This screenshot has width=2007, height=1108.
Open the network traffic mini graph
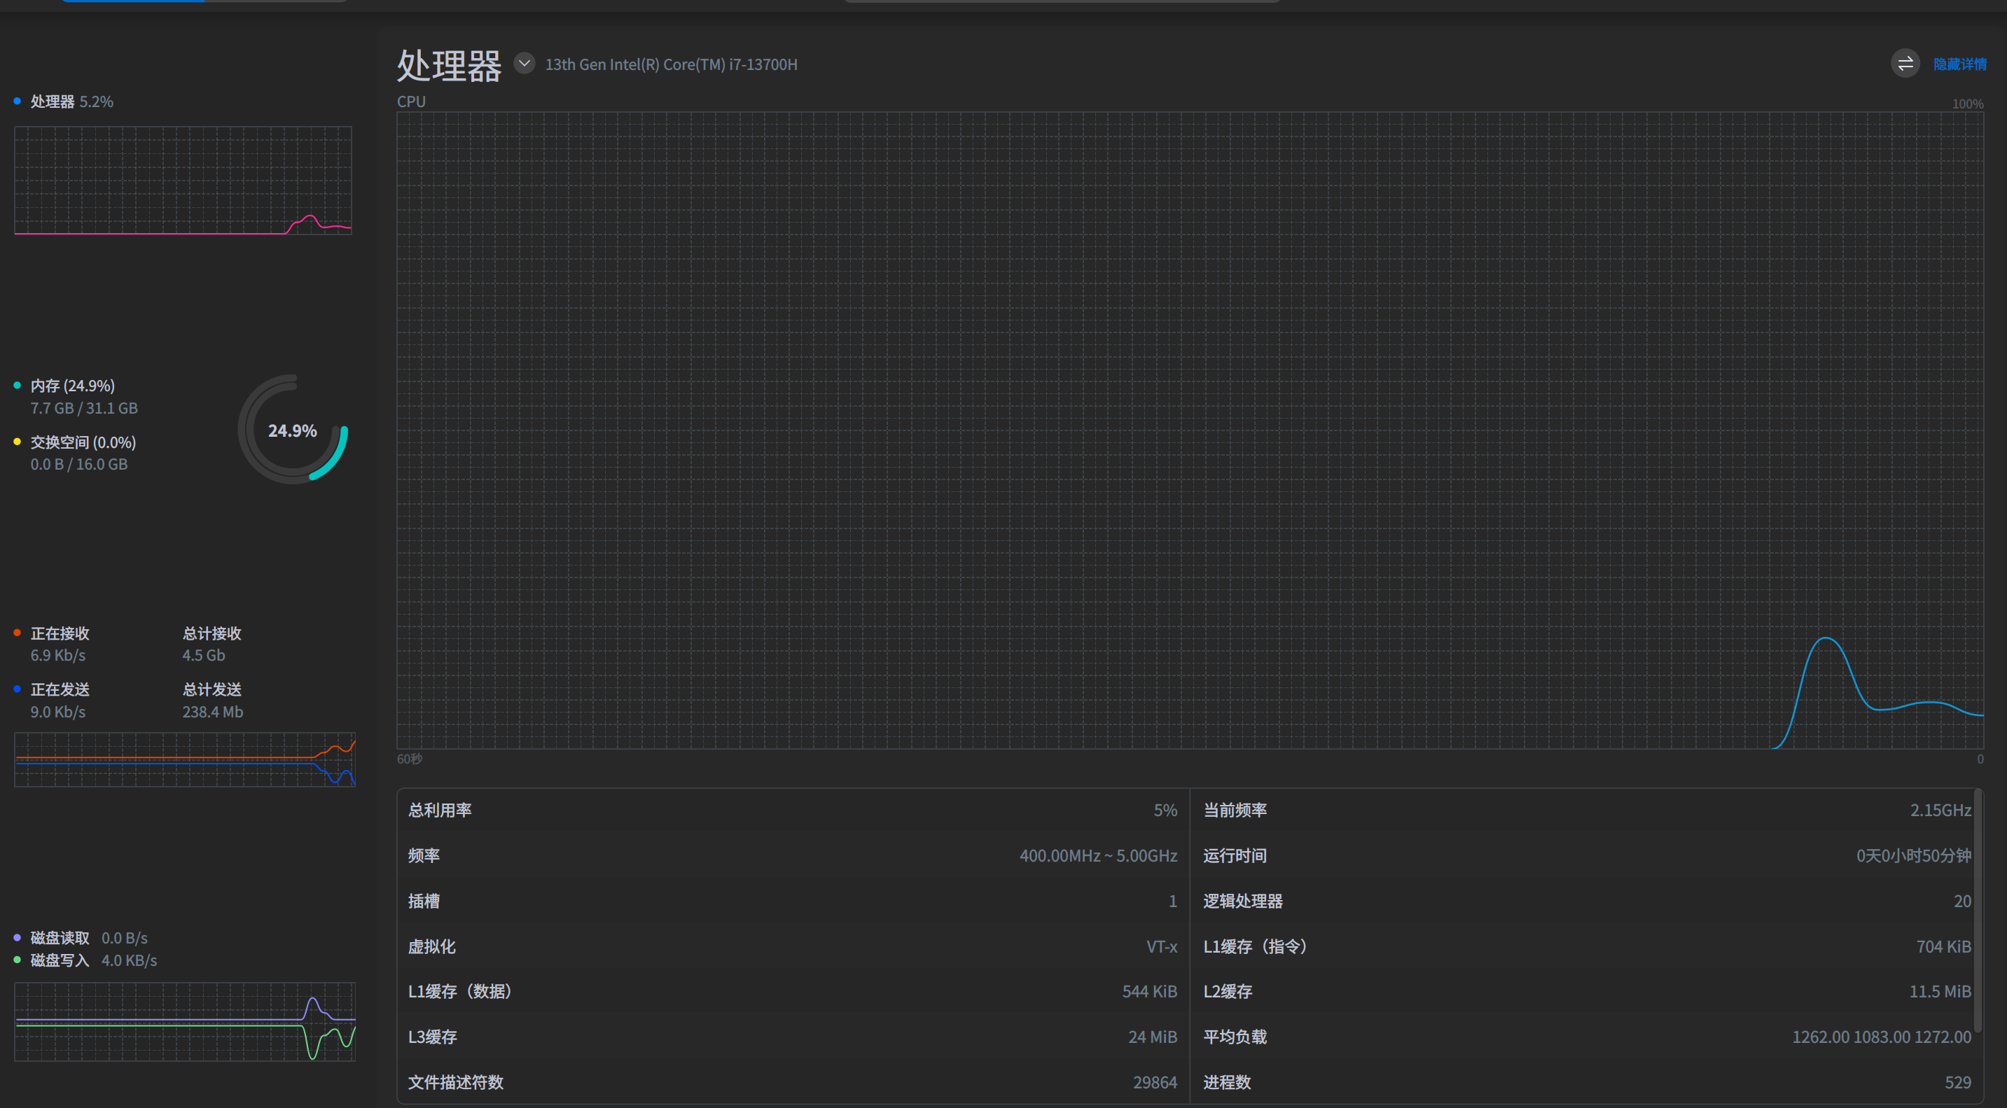coord(185,759)
